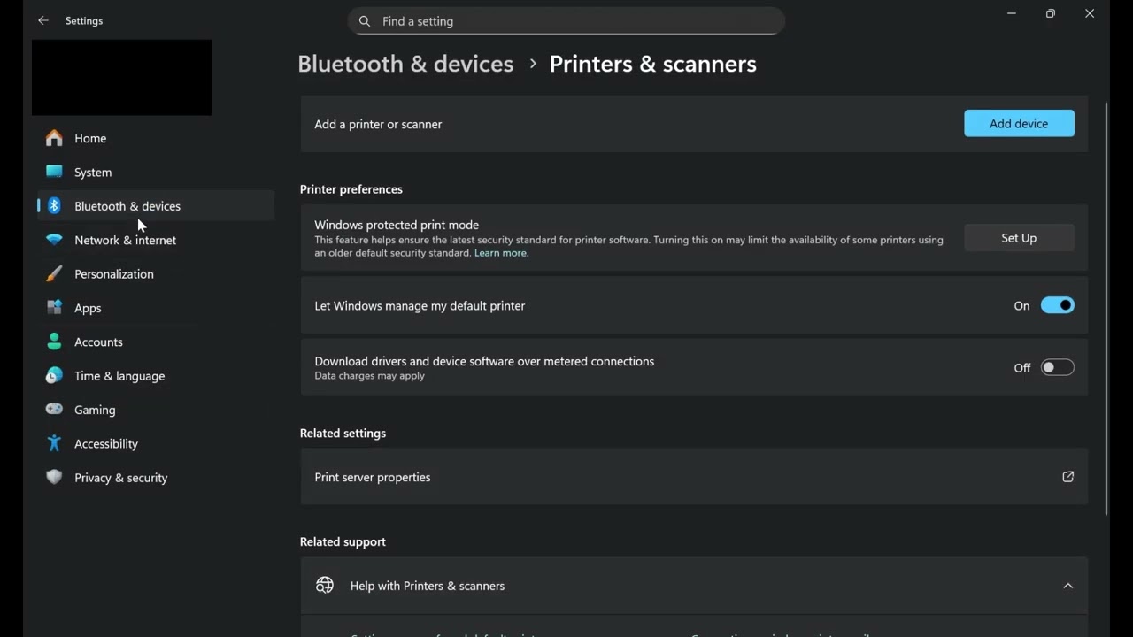This screenshot has height=637, width=1133.
Task: Turn off Let Windows manage default printer
Action: (1057, 305)
